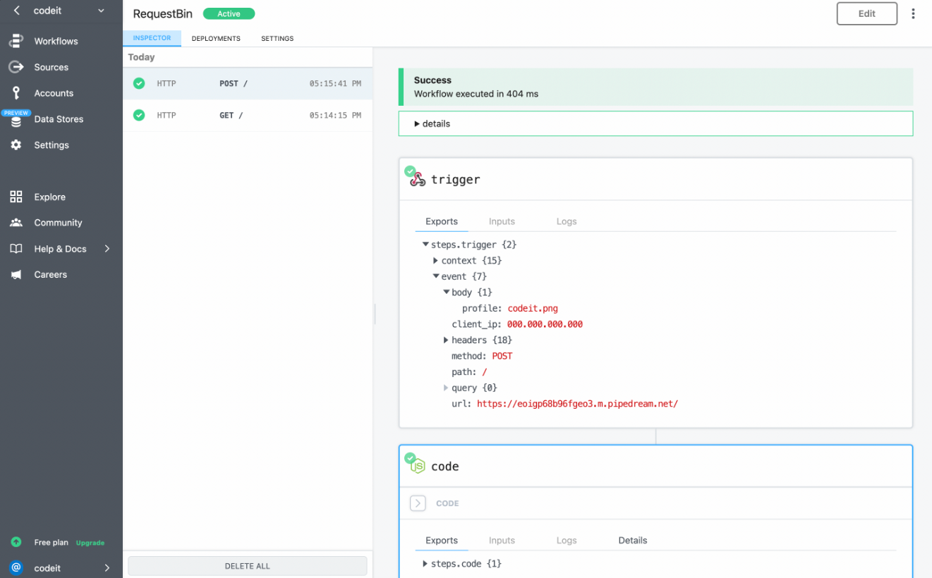The image size is (932, 578).
Task: Expand the query {0} node
Action: 446,388
